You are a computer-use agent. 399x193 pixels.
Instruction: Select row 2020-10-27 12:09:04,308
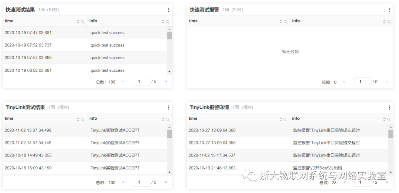(x=287, y=130)
